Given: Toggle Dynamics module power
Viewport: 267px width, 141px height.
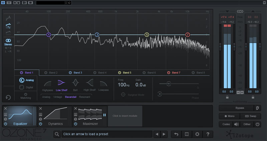Looking at the screenshot, I should coord(40,124).
